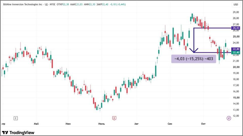Click the 18,00 price axis value
This screenshot has width=243, height=136.
236,79
